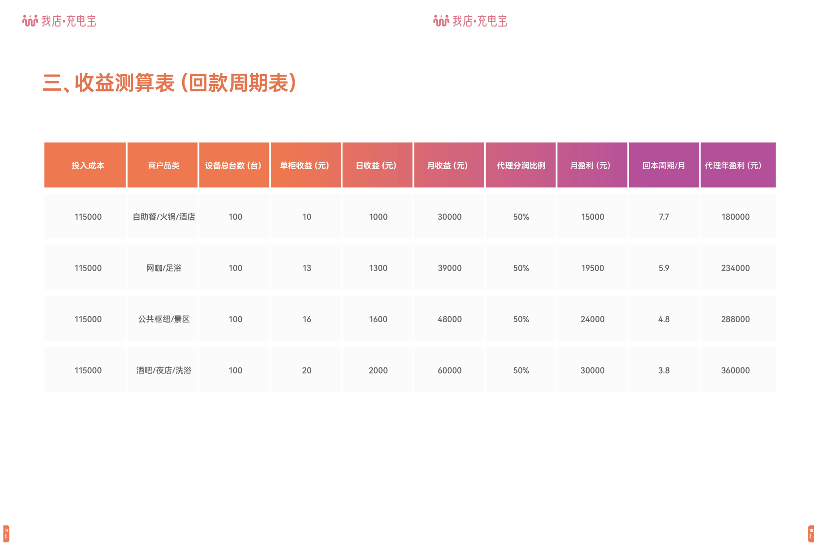This screenshot has height=554, width=817.
Task: Click the 50% value in the 网咖/足浴 row
Action: [x=521, y=267]
